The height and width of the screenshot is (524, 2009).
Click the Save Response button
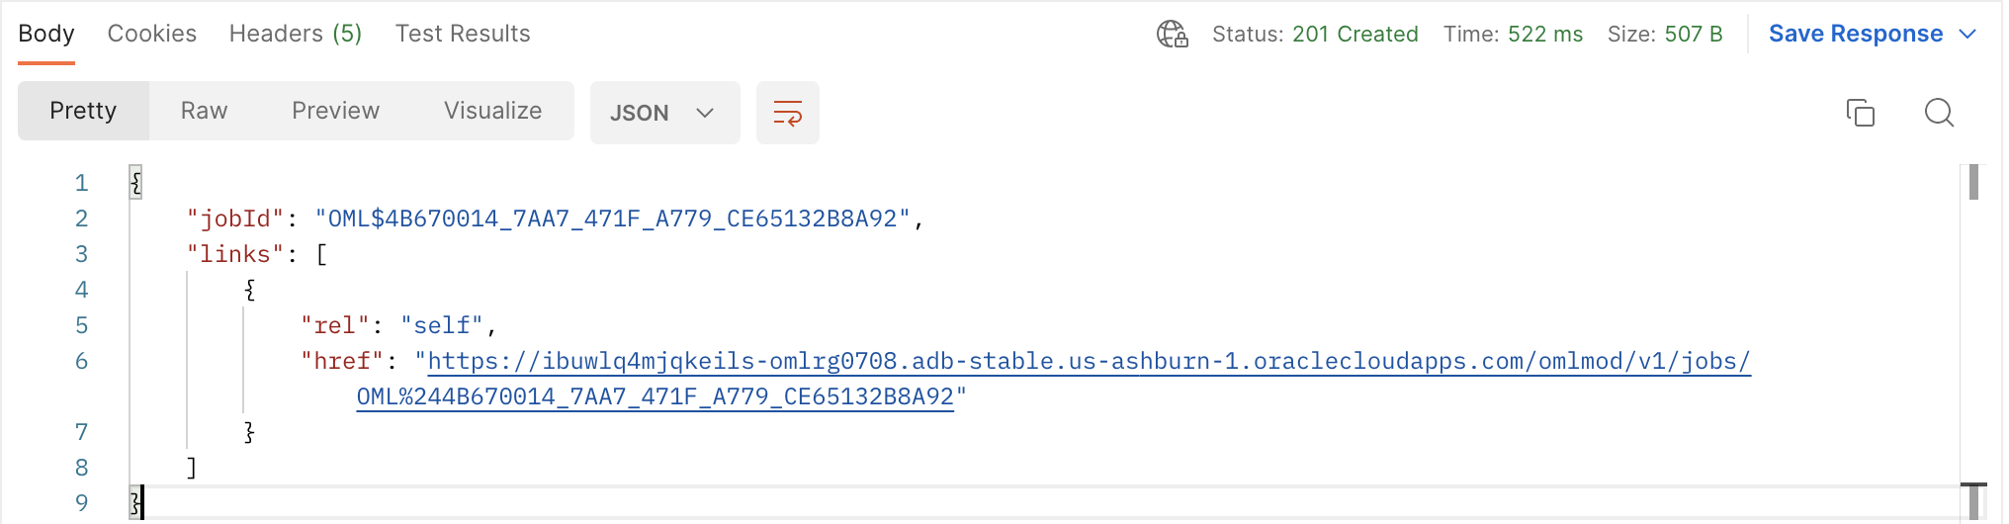pos(1855,35)
